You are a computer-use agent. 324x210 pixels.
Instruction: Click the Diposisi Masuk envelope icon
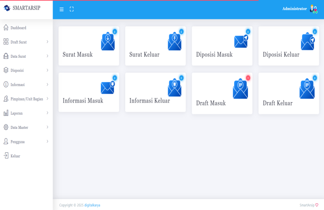point(241,41)
